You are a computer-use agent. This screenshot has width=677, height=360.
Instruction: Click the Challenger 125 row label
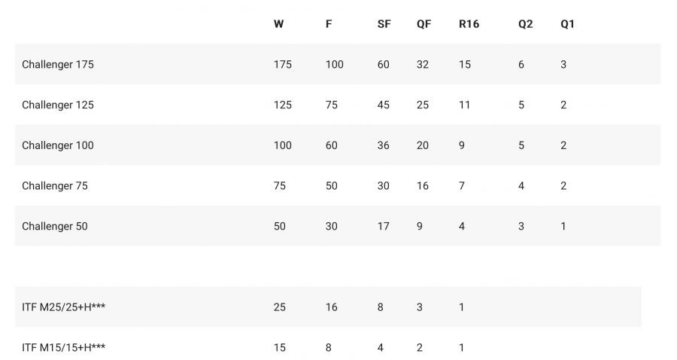pyautogui.click(x=58, y=105)
